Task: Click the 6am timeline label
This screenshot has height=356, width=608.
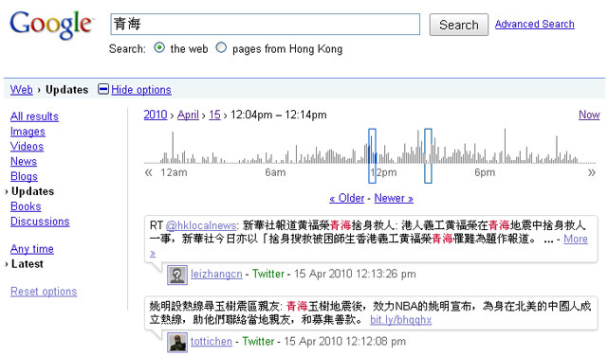Action: tap(275, 172)
